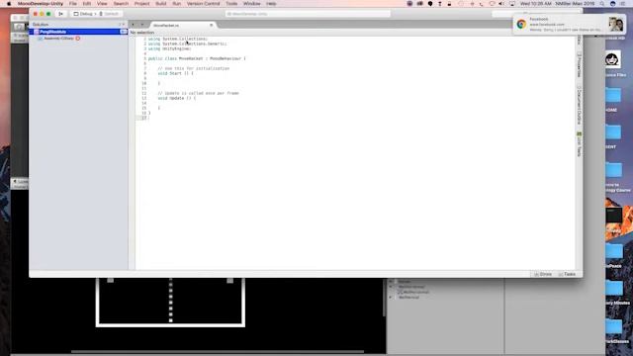Click the red error badge beside Assembly-CSharp

[x=78, y=39]
